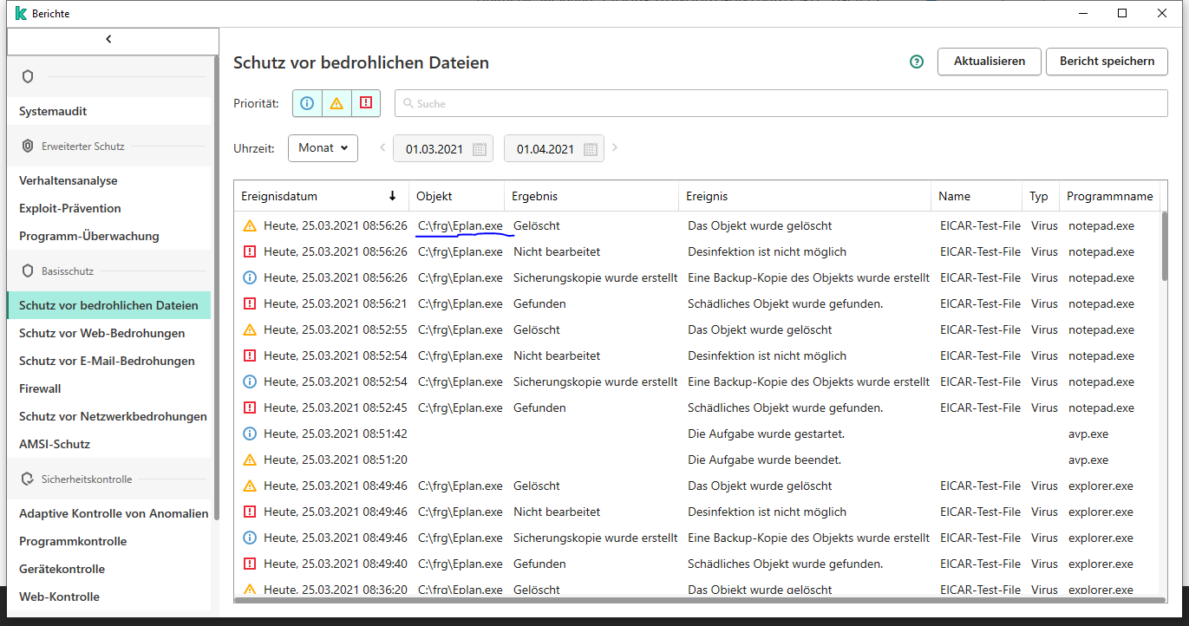
Task: Click shield icon next to Erweiterter Schutz
Action: point(28,147)
